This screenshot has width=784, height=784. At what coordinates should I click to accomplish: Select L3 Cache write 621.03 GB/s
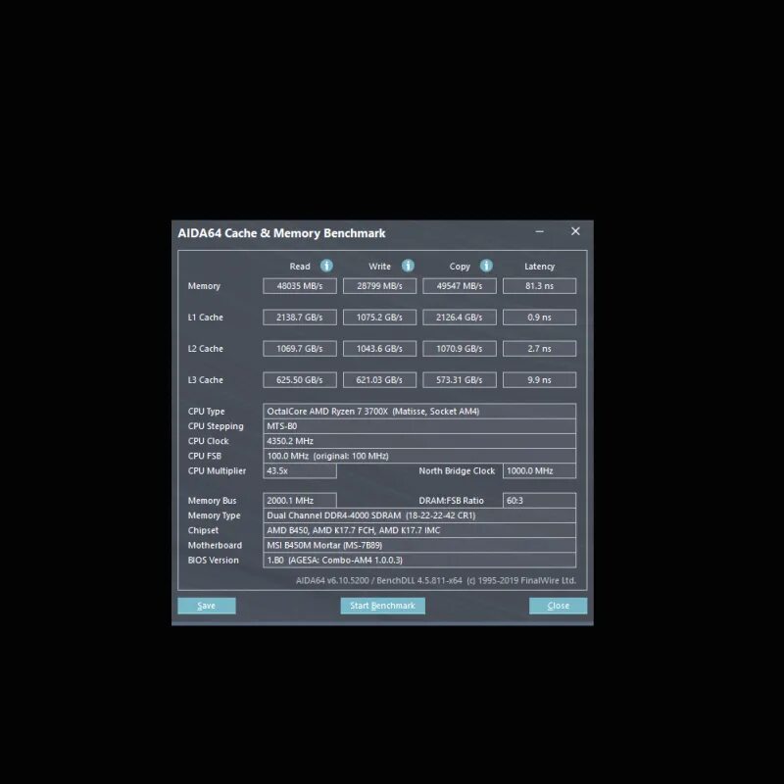(379, 380)
